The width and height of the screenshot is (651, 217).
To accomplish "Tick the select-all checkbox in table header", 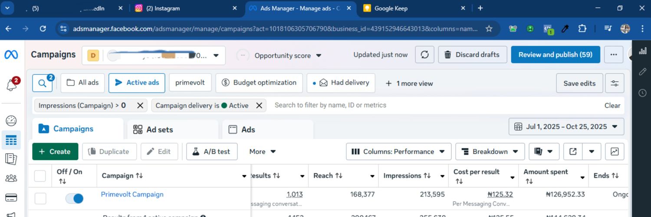I will [x=40, y=176].
